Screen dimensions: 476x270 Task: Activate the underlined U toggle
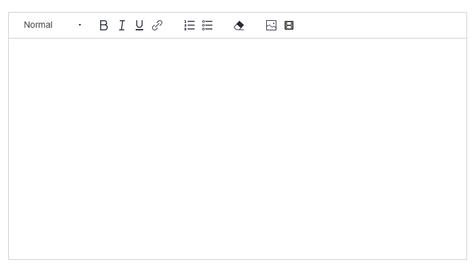point(139,25)
